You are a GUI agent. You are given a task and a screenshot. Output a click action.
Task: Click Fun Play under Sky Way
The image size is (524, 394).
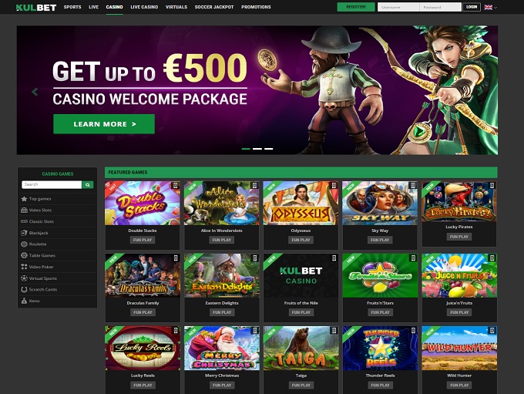click(380, 240)
